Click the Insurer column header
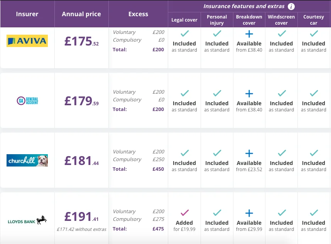This screenshot has width=331, height=244. (x=27, y=14)
